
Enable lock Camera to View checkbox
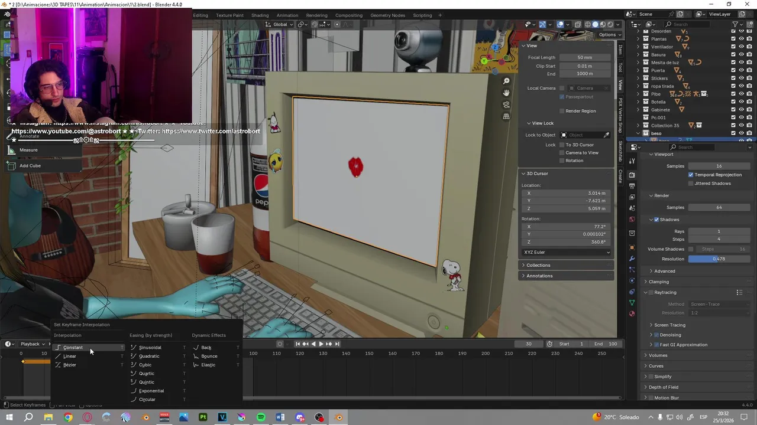pos(562,153)
